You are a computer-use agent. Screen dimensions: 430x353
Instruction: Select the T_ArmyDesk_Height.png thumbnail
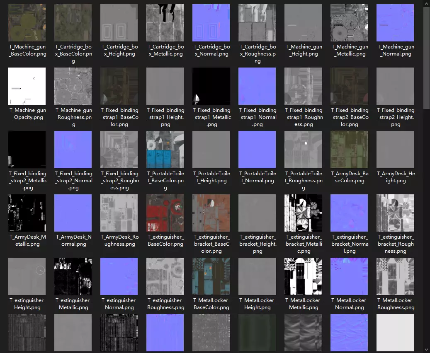[396, 150]
